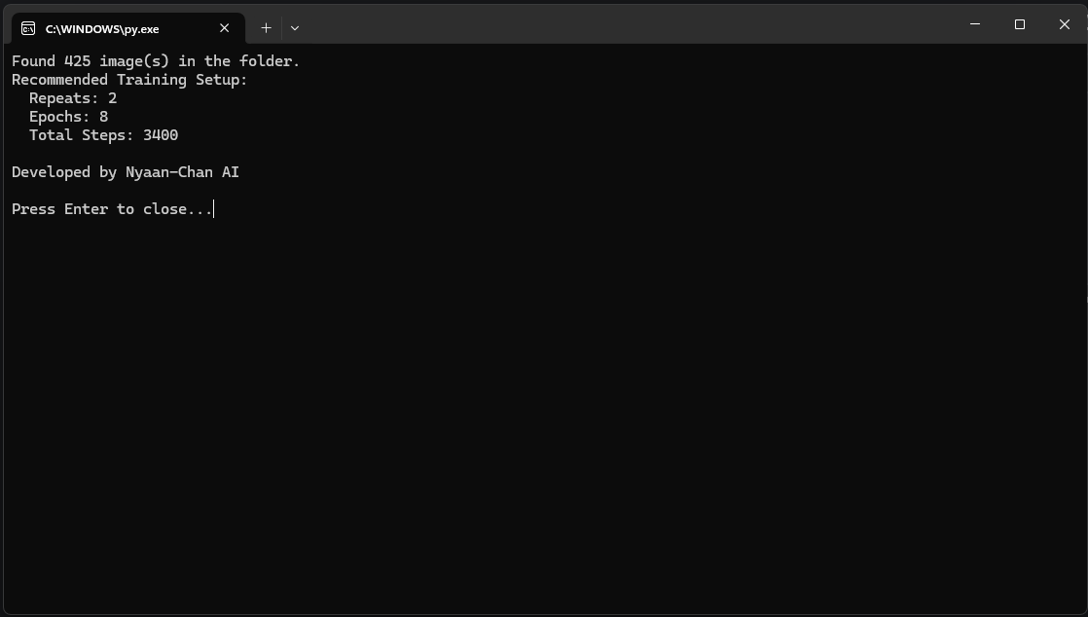The width and height of the screenshot is (1088, 617).
Task: Click the number 3400 in the output
Action: (161, 135)
